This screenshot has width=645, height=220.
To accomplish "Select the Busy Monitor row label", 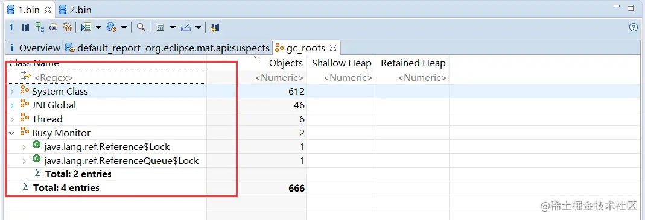I will click(x=62, y=133).
